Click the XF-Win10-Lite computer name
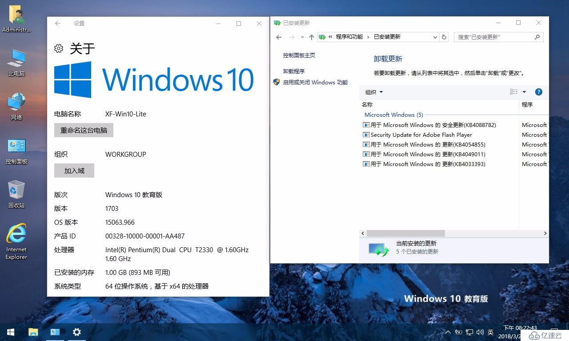Screen dimensions: 569x341 click(x=126, y=114)
